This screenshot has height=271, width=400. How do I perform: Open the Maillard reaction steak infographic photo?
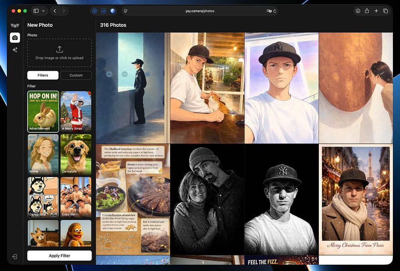133,199
